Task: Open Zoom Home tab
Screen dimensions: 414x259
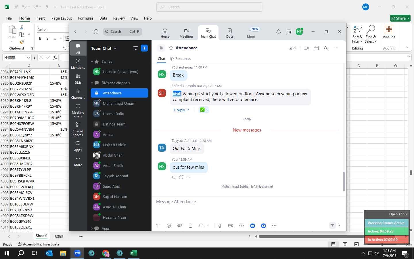Action: [165, 33]
